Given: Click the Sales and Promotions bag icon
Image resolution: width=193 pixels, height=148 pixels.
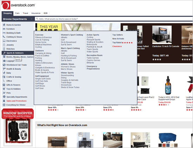Looking at the screenshot, I should (4, 101).
